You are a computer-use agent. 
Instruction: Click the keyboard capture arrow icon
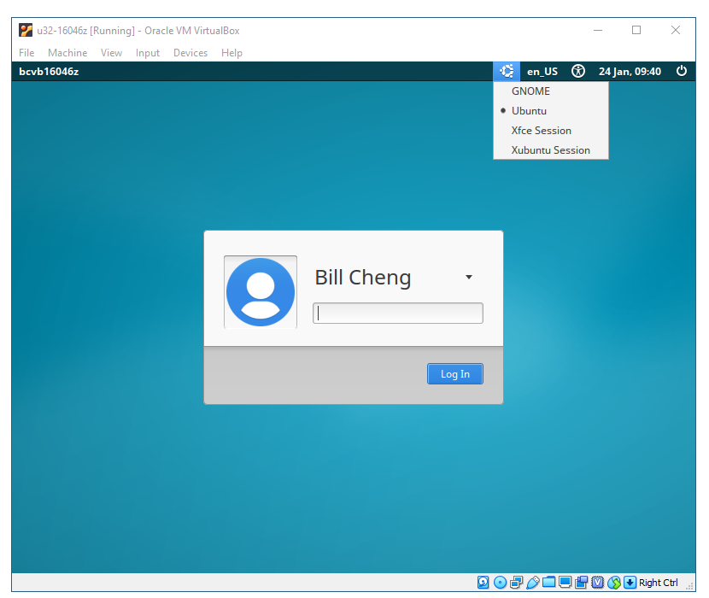click(x=630, y=583)
